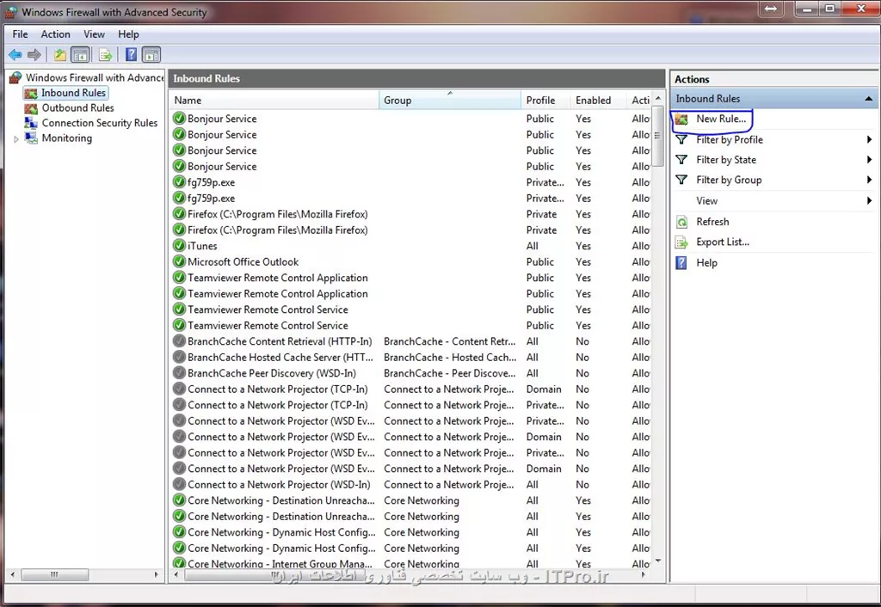Image resolution: width=881 pixels, height=607 pixels.
Task: Open the Action menu
Action: pos(56,34)
